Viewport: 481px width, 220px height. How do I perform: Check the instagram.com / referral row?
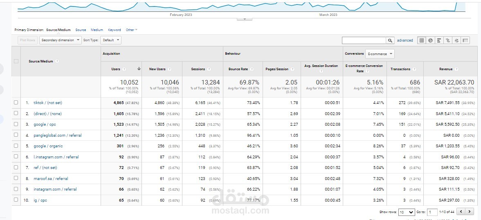click(x=16, y=189)
